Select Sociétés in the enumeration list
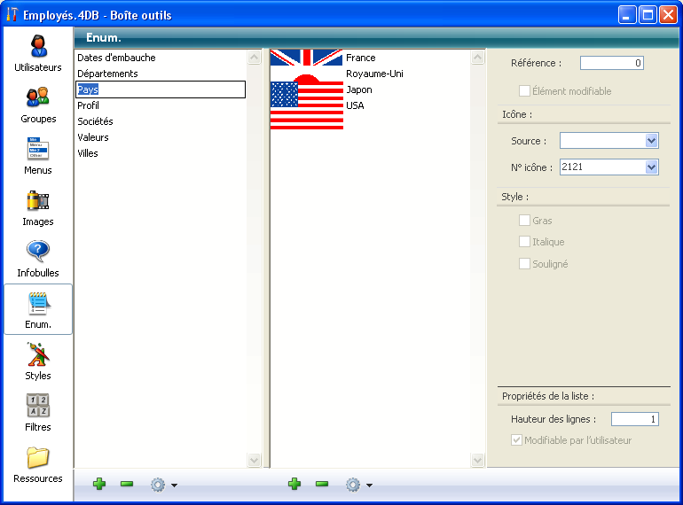Image resolution: width=683 pixels, height=505 pixels. [95, 121]
